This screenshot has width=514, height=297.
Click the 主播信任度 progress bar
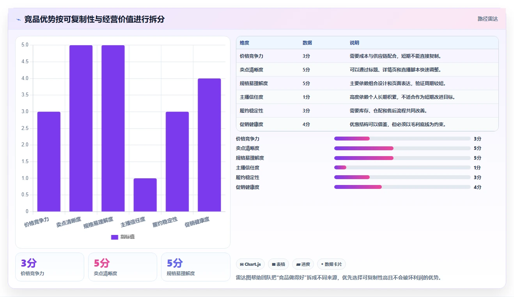point(402,168)
